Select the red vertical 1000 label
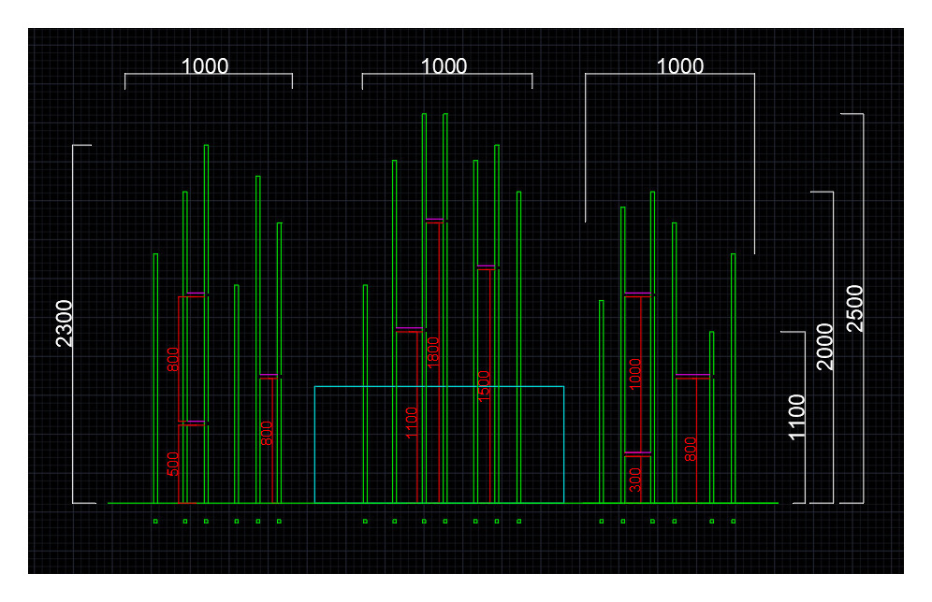Screen dimensions: 932x602 (x=635, y=374)
